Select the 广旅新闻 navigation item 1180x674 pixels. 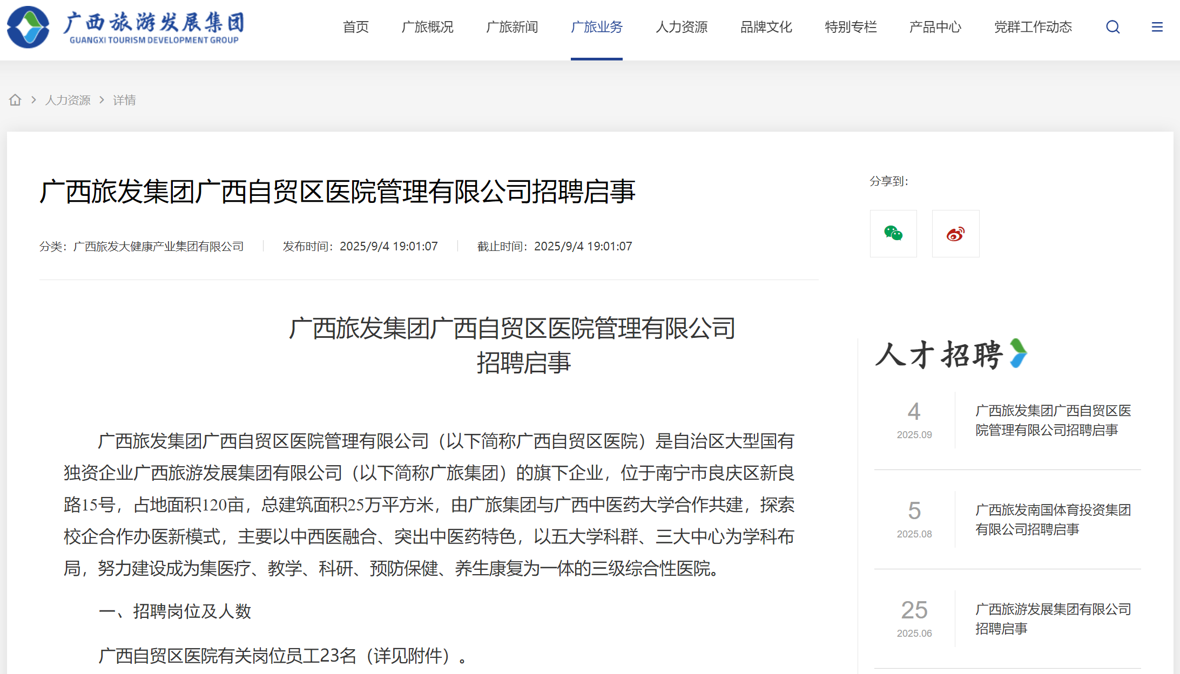coord(511,27)
